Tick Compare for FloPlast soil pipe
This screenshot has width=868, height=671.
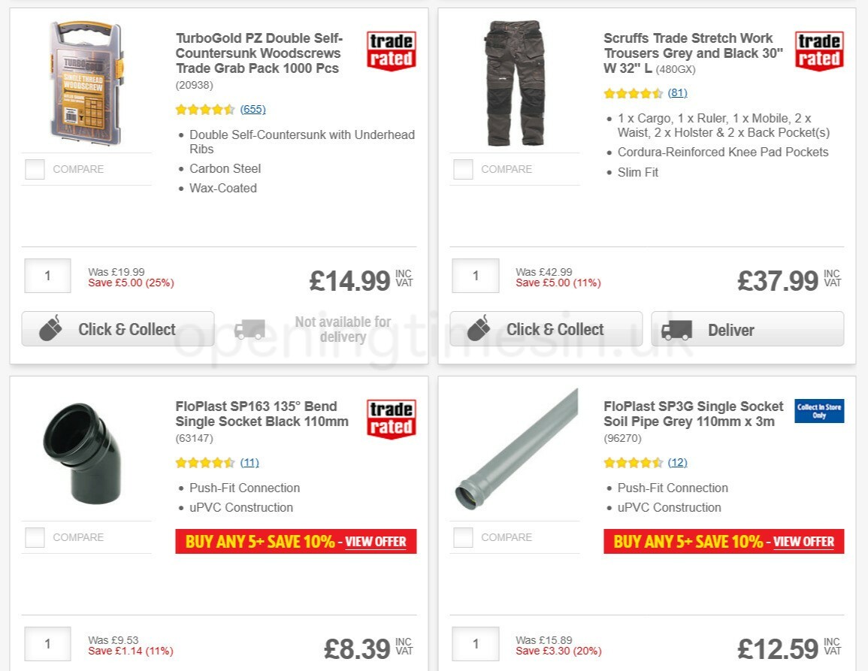tap(462, 537)
